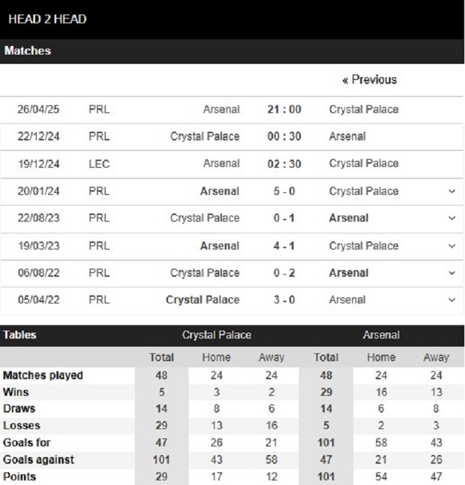The image size is (465, 485).
Task: Expand the 22/08/23 Crystal Palace 0-1 match row
Action: pyautogui.click(x=452, y=218)
